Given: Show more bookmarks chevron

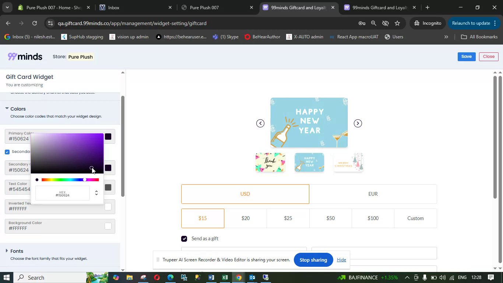Looking at the screenshot, I should click(x=446, y=37).
